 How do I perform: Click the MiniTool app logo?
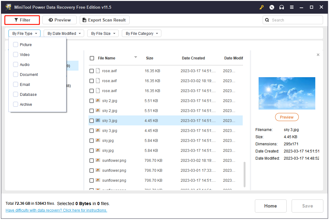(8, 7)
